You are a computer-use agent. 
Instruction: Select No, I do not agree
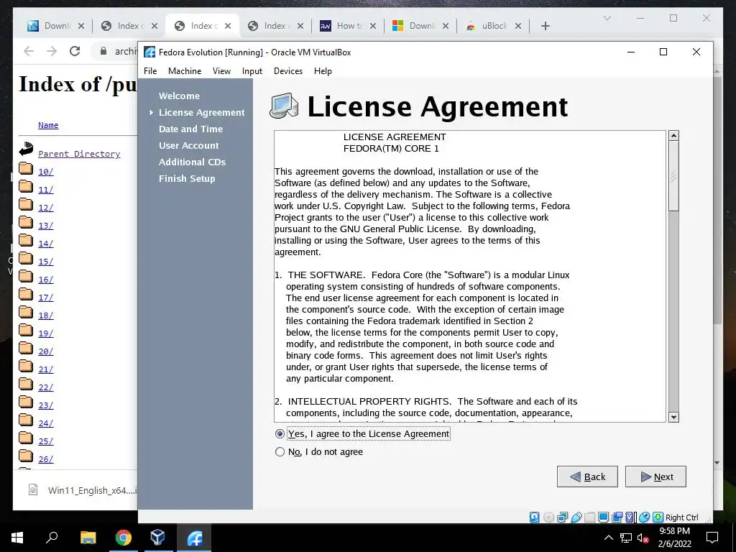click(280, 451)
